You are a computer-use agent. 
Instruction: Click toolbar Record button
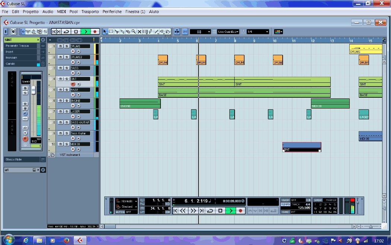click(95, 32)
